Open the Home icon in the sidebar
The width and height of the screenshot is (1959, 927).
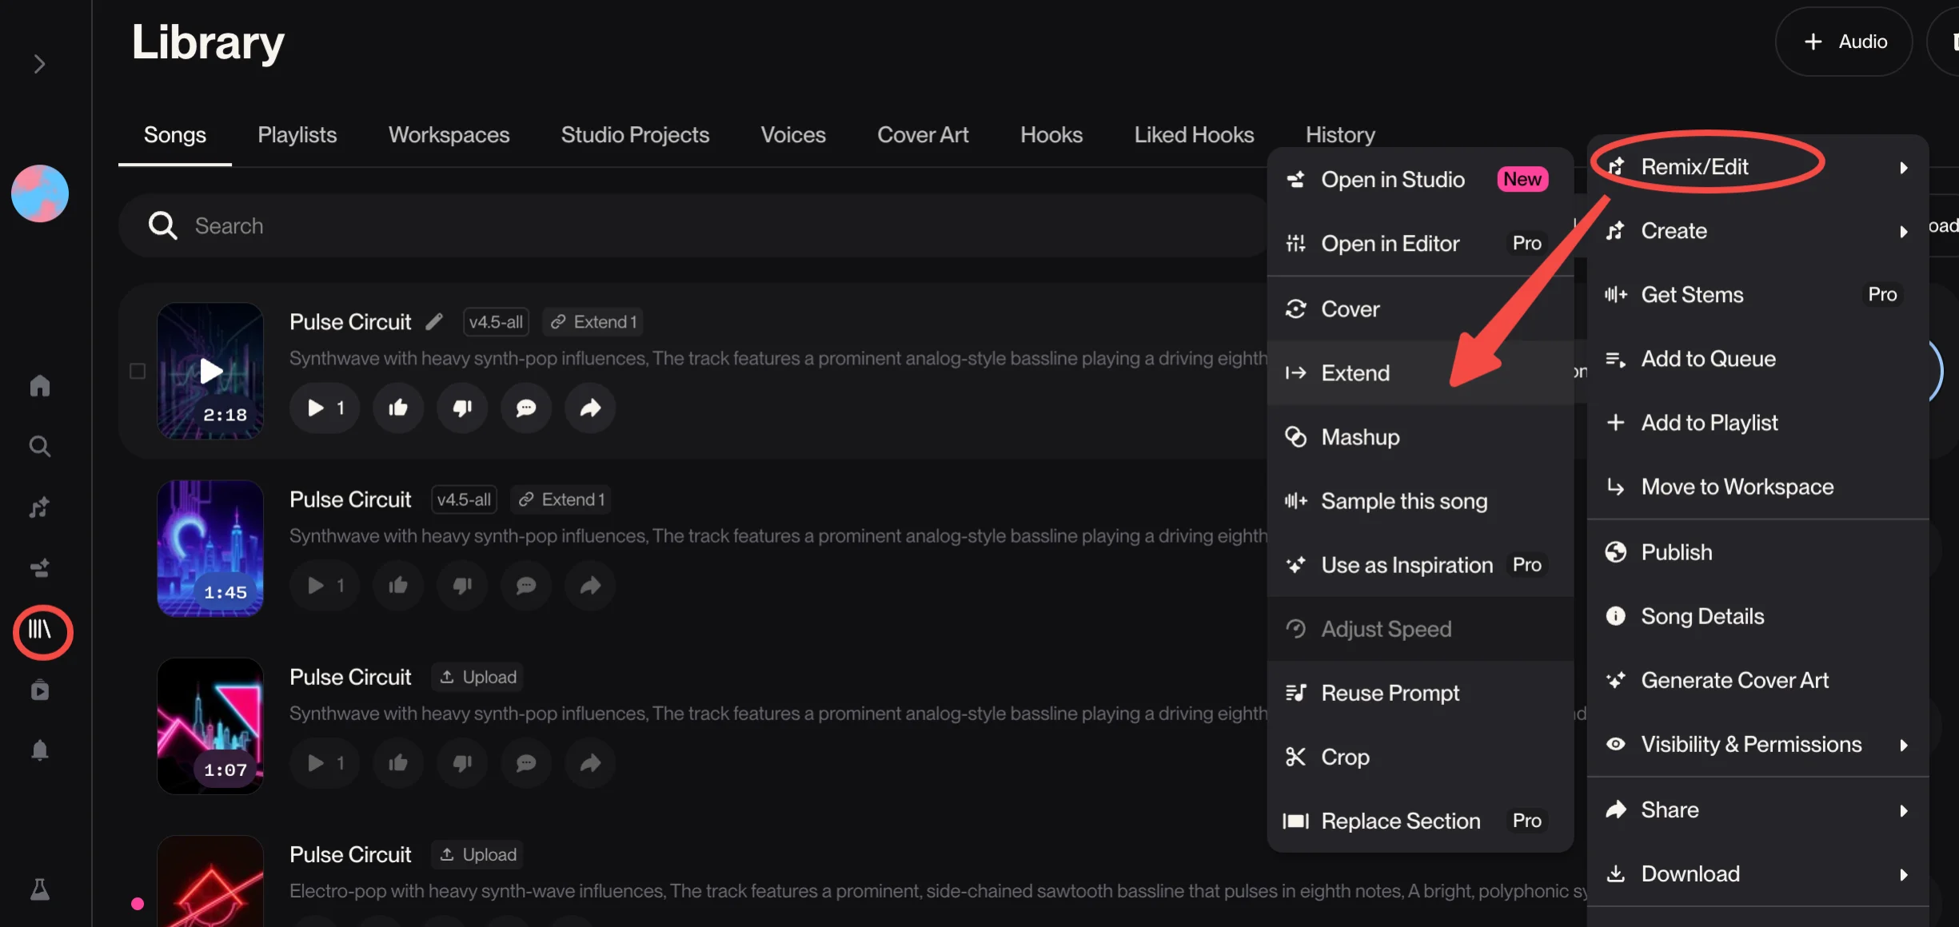coord(40,386)
